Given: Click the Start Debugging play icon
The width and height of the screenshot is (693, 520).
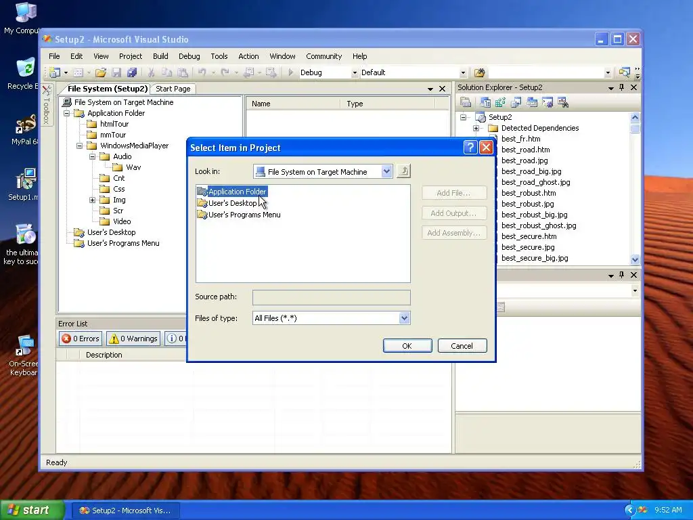Looking at the screenshot, I should [x=290, y=72].
